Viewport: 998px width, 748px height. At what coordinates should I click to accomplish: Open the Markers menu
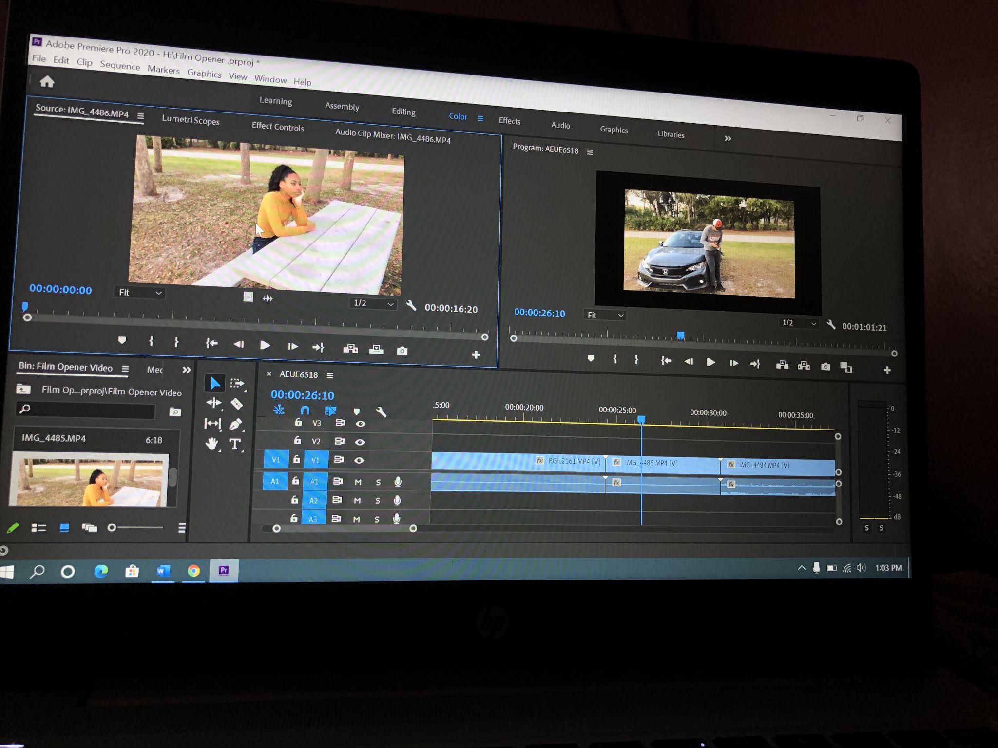coord(164,70)
